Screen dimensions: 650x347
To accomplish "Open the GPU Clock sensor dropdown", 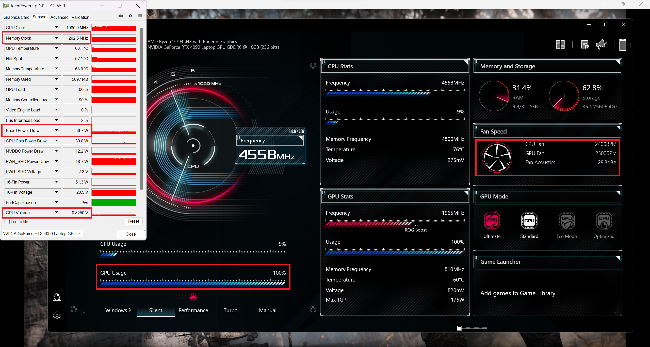I will [x=56, y=27].
